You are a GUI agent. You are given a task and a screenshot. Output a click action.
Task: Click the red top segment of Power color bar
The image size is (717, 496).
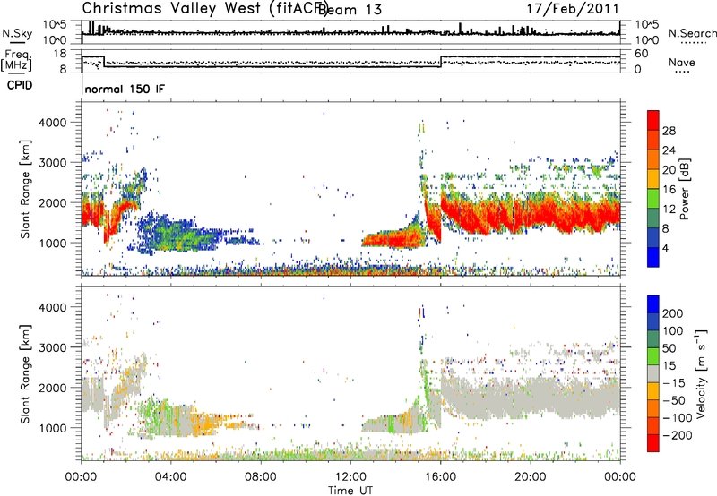pyautogui.click(x=653, y=120)
